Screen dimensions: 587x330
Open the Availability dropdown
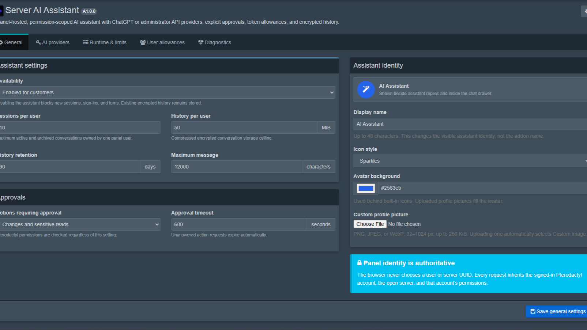coord(168,92)
